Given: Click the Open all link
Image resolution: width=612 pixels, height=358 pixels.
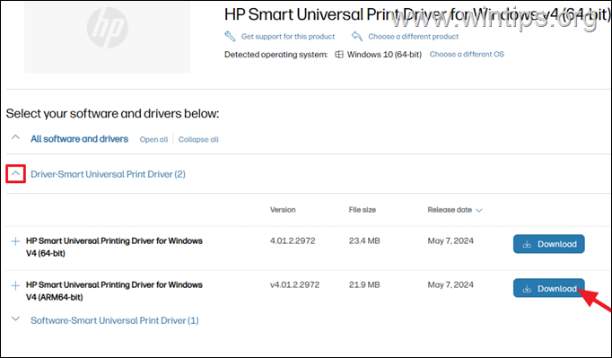Looking at the screenshot, I should click(x=153, y=139).
